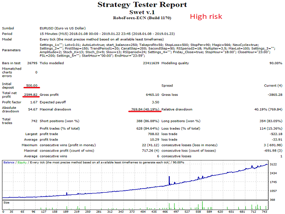Click Spread value 'Current (4)'
285x214 pixels.
(x=273, y=86)
